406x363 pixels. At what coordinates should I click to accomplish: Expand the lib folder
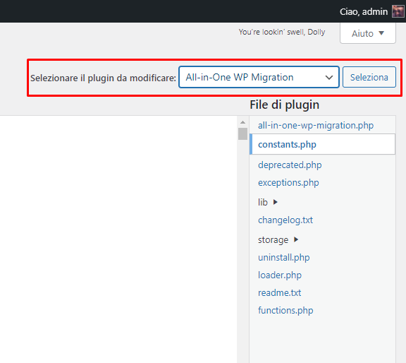pyautogui.click(x=268, y=202)
